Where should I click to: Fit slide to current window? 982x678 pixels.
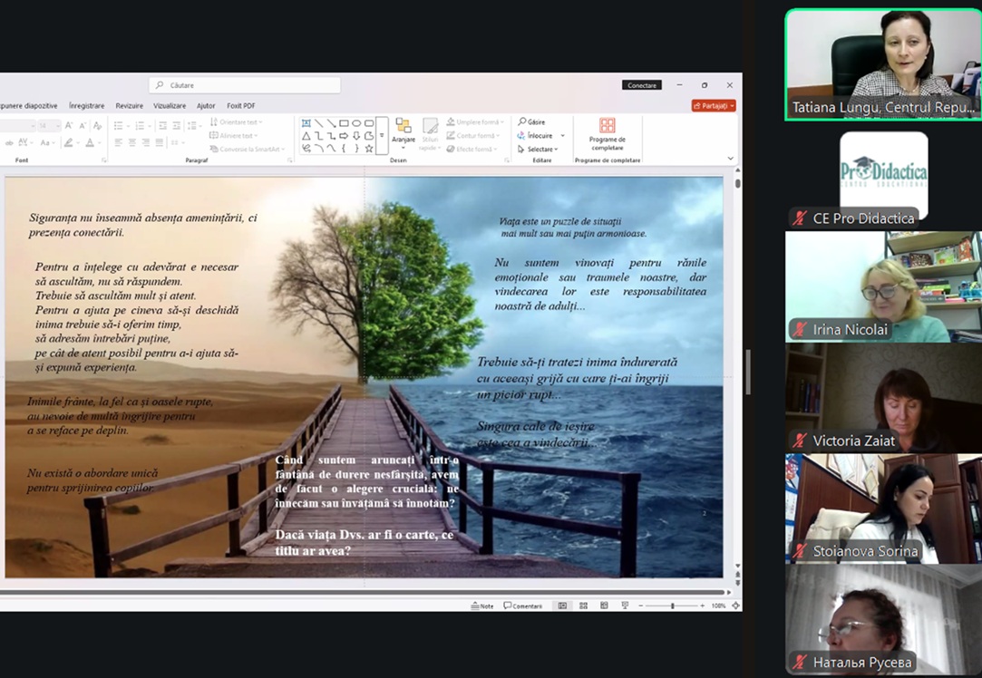point(735,605)
